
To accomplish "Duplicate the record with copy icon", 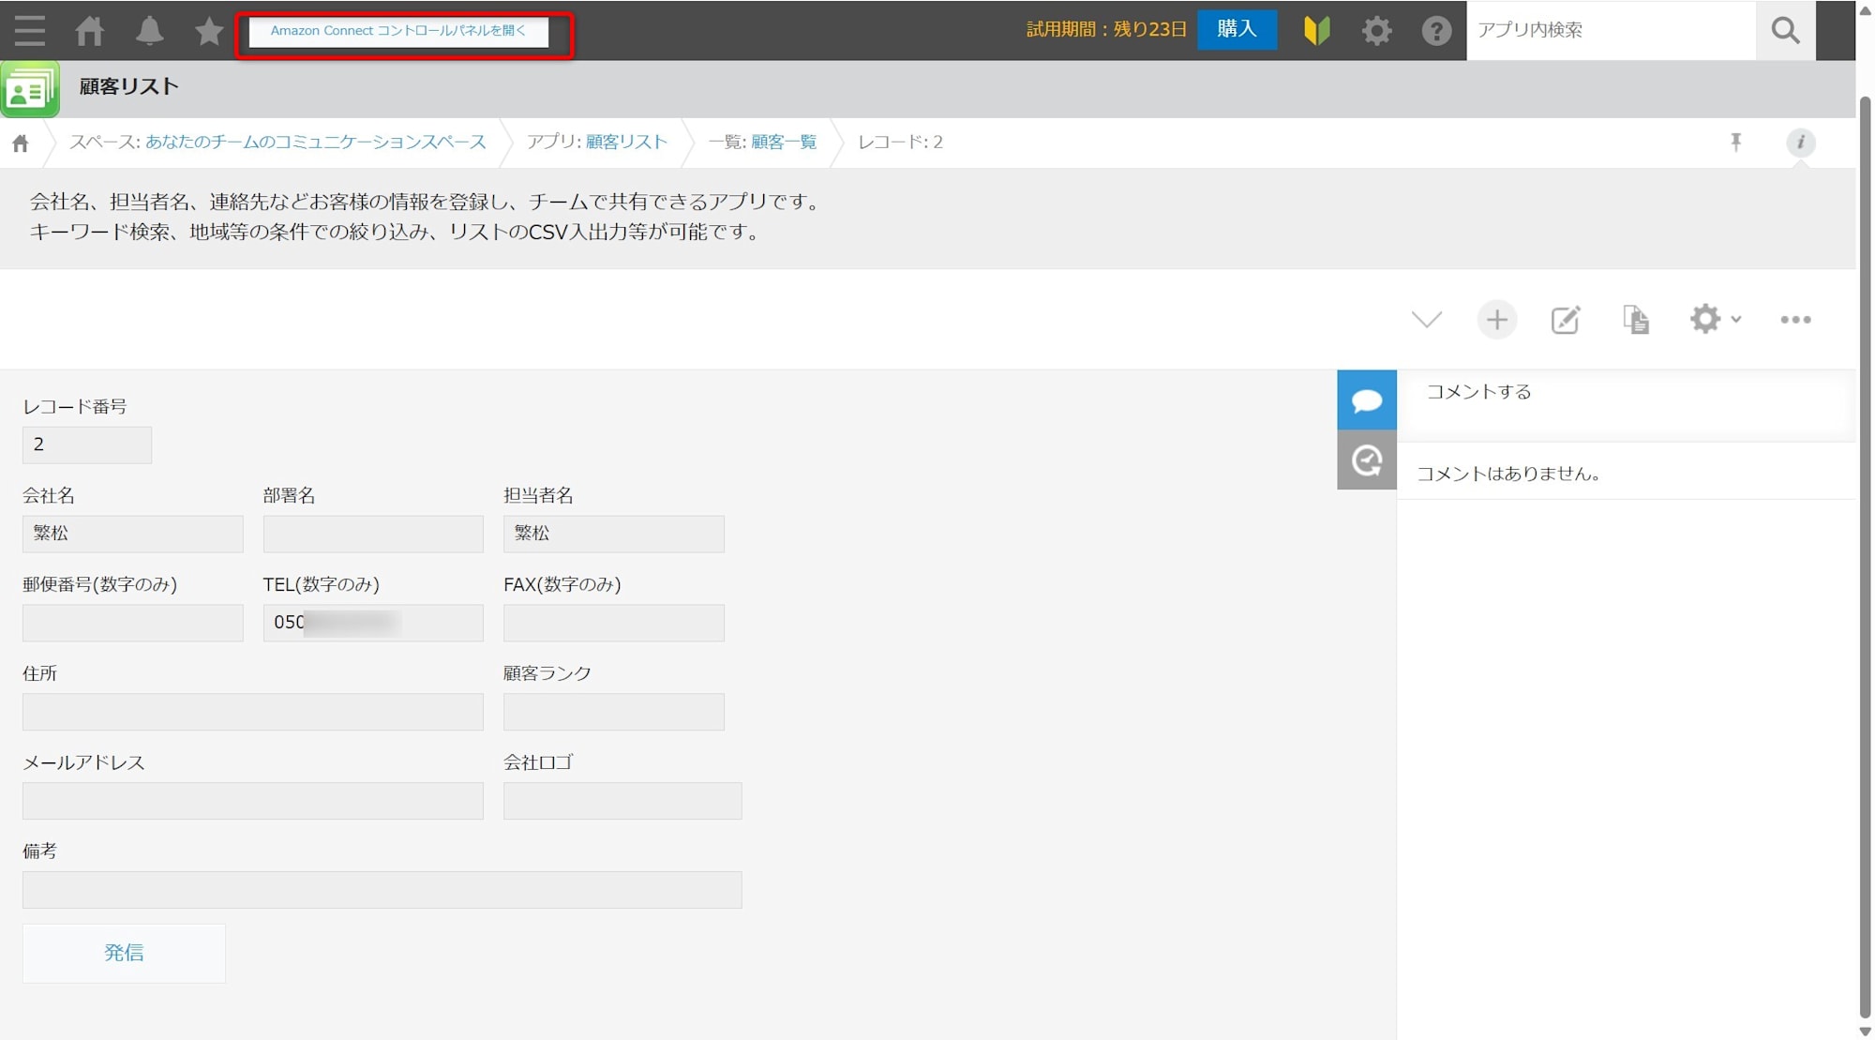I will 1635,320.
